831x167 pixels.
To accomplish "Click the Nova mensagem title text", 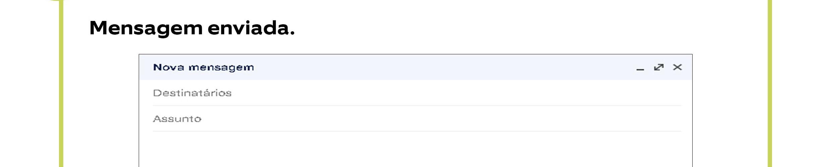I will click(x=203, y=67).
